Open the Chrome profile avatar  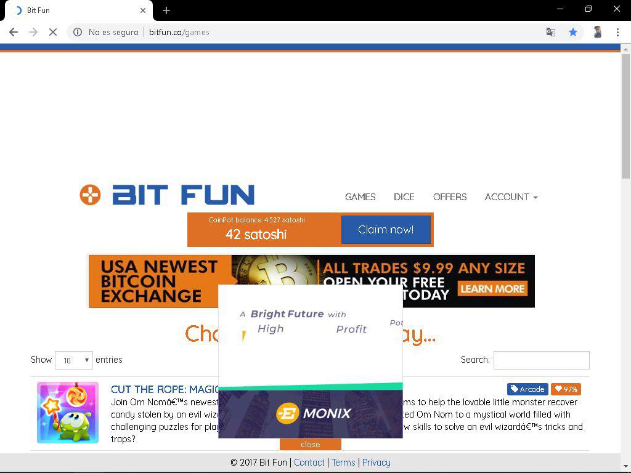598,32
